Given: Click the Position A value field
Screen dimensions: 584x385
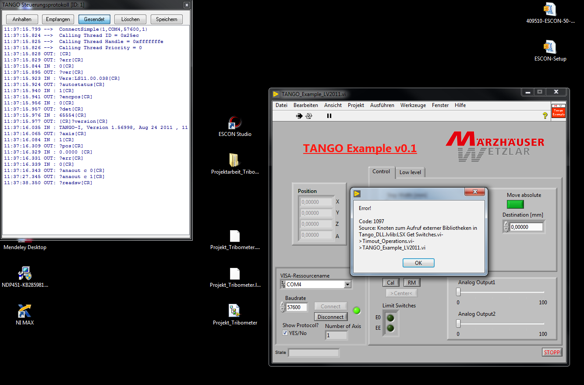Looking at the screenshot, I should (316, 235).
